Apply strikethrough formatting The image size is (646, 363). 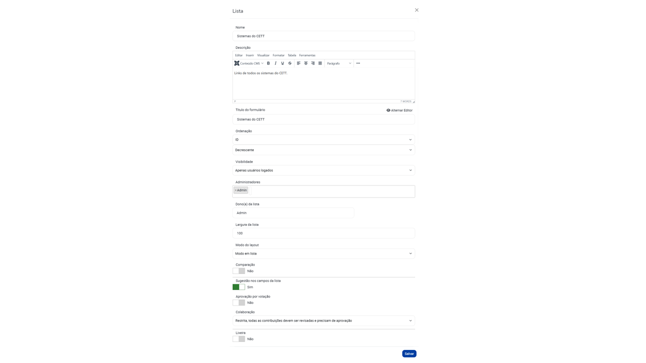click(290, 64)
